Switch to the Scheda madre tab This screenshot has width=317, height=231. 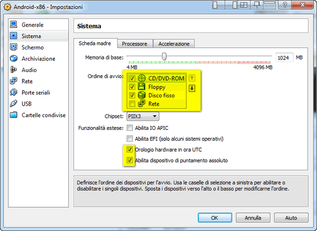95,43
